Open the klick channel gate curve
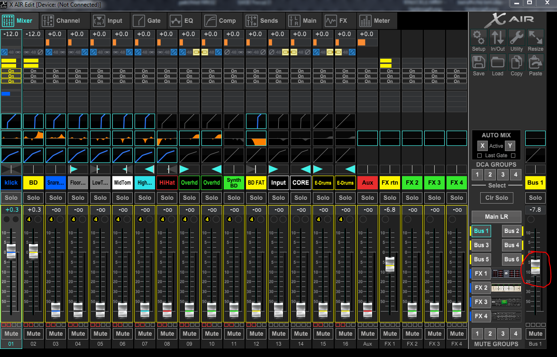557x357 pixels. click(x=11, y=121)
